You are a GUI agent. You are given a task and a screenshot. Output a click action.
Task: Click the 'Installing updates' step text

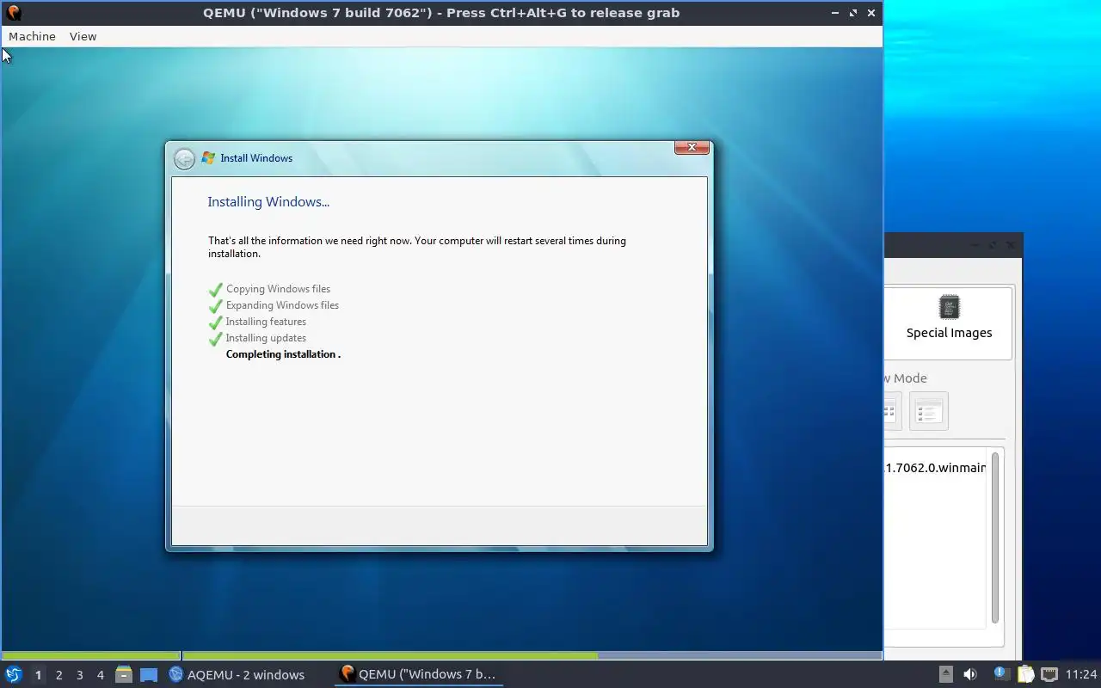(x=266, y=338)
